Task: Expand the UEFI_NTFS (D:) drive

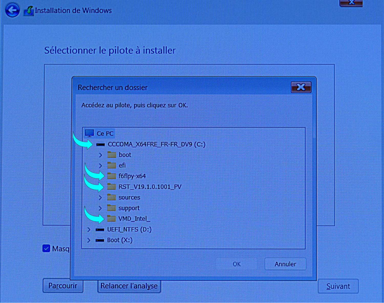Action: pos(89,230)
